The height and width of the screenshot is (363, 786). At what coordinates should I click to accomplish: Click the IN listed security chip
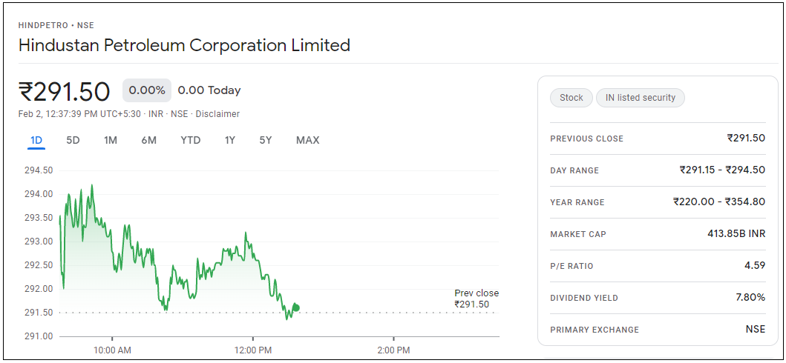click(x=640, y=98)
